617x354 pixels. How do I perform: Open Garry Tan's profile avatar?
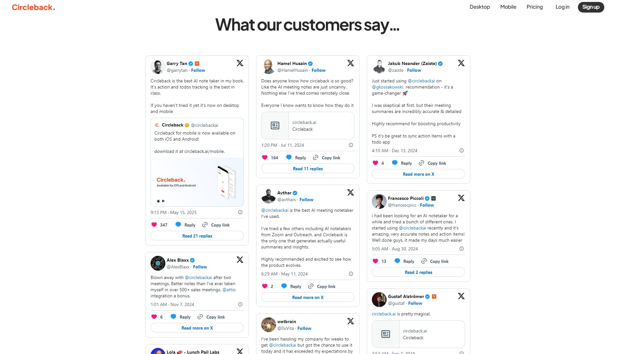pyautogui.click(x=158, y=67)
